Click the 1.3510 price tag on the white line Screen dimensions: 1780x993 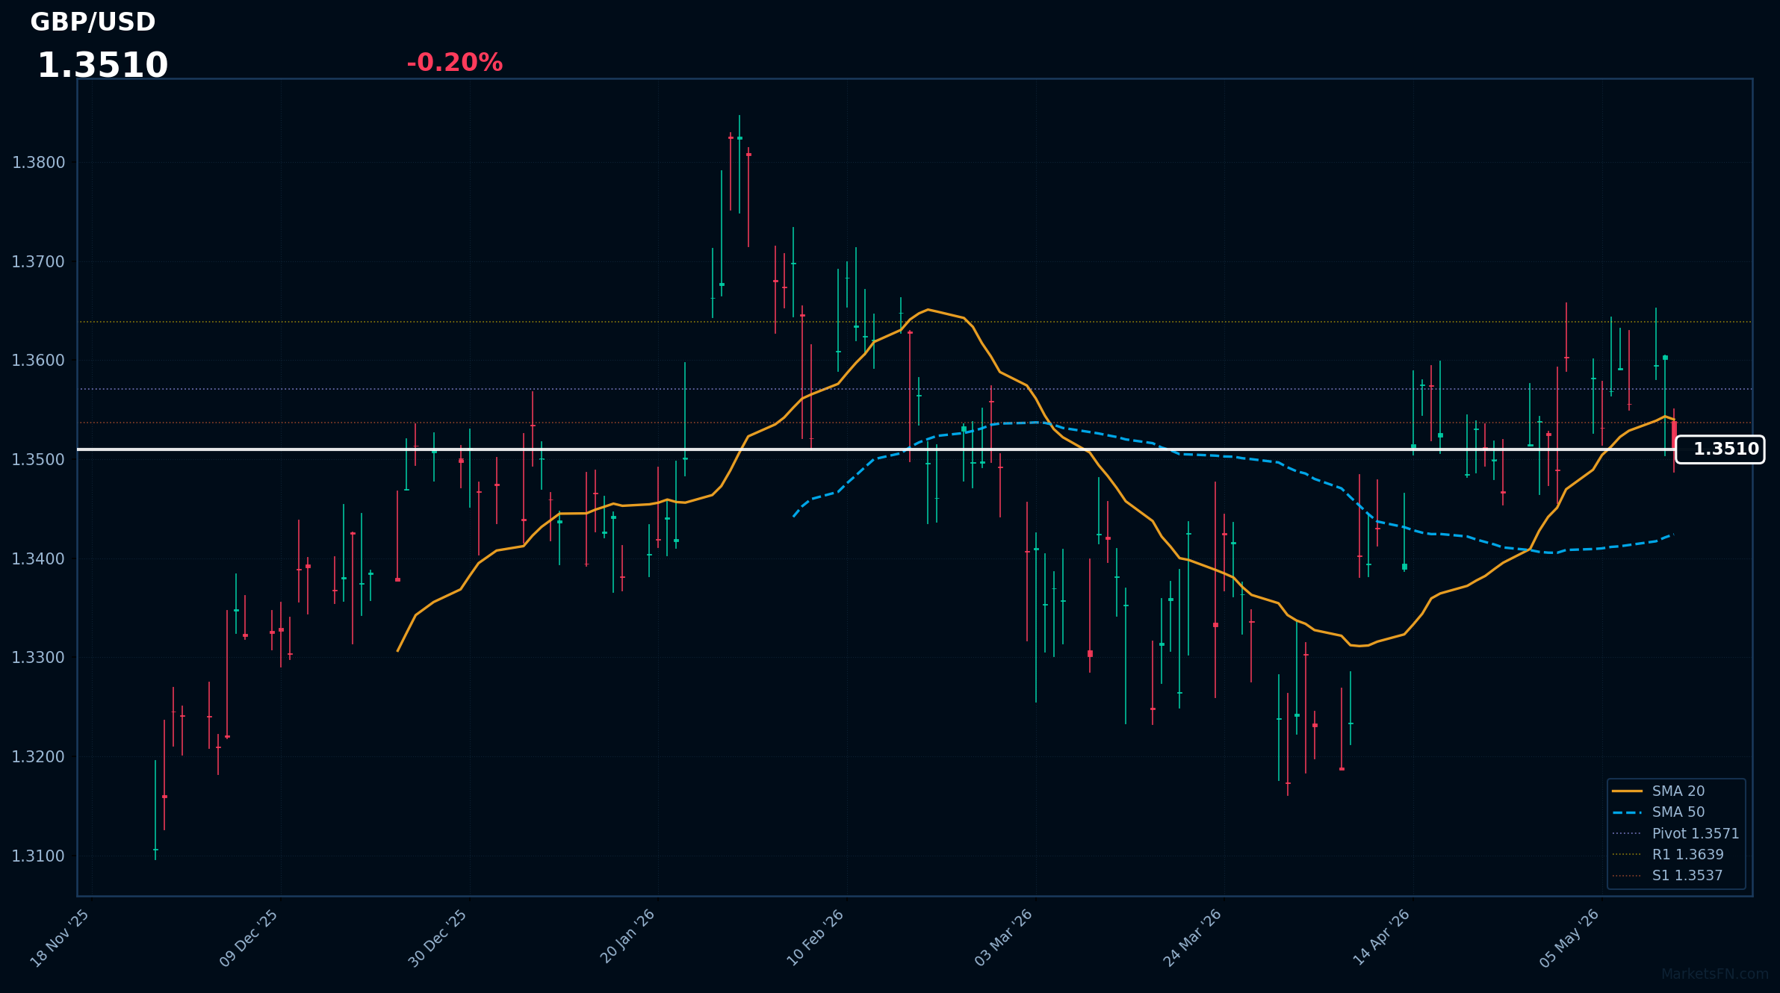pyautogui.click(x=1720, y=449)
